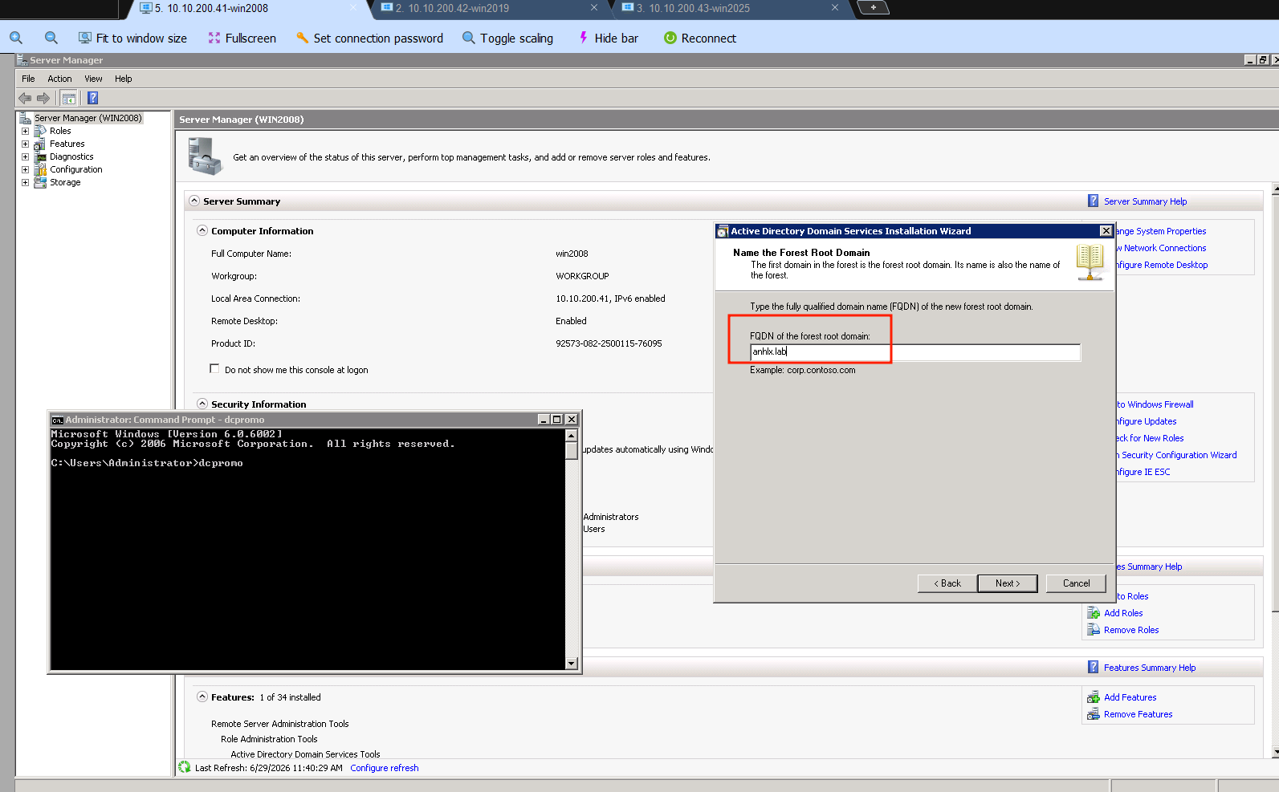Click the Add Roles link

[x=1123, y=613]
